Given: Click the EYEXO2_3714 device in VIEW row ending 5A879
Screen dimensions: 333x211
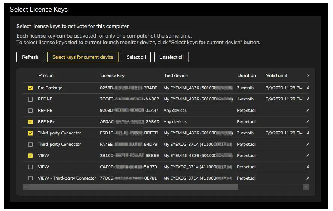Looking at the screenshot, I should click(198, 167).
